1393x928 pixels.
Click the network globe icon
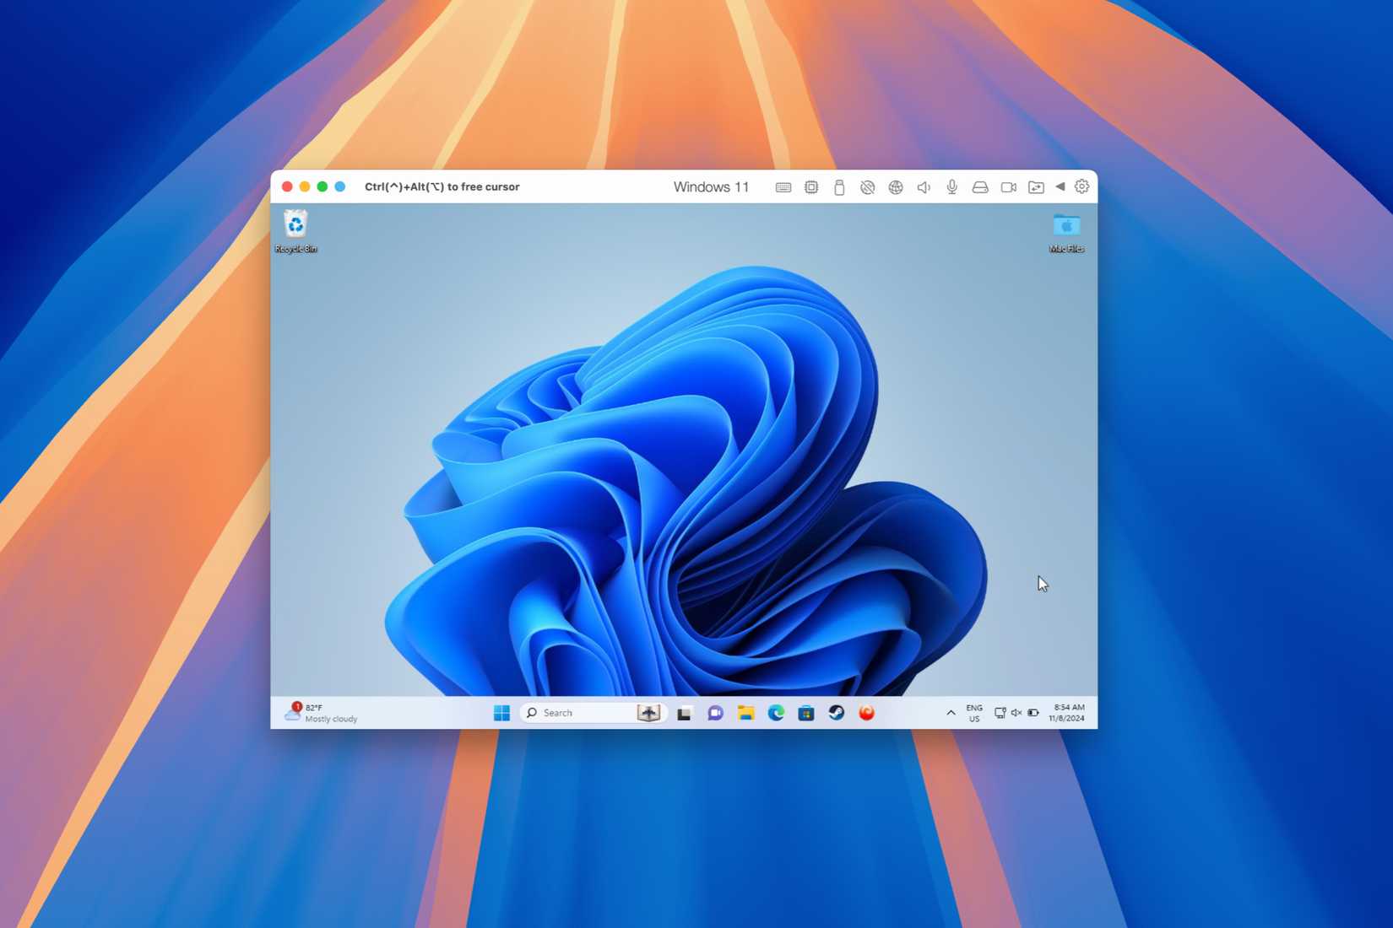click(896, 186)
